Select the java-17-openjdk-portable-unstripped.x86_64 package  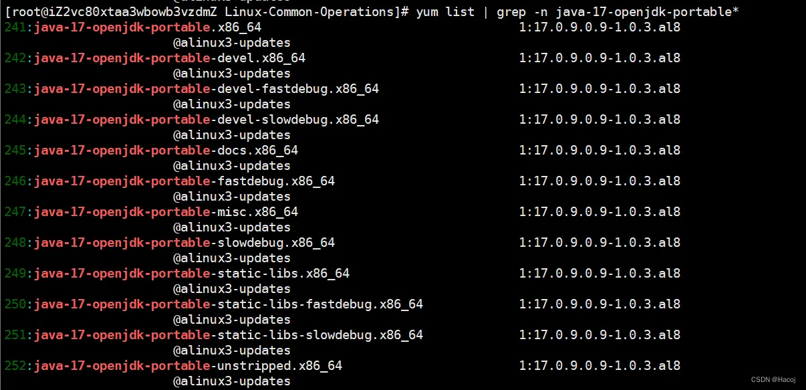188,366
